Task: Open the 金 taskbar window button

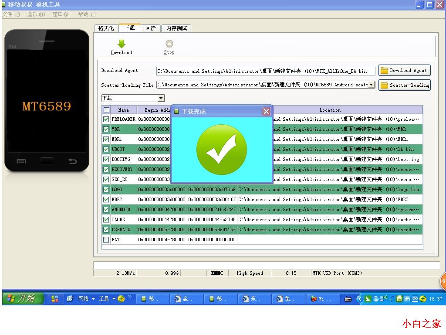Action: coord(186,298)
